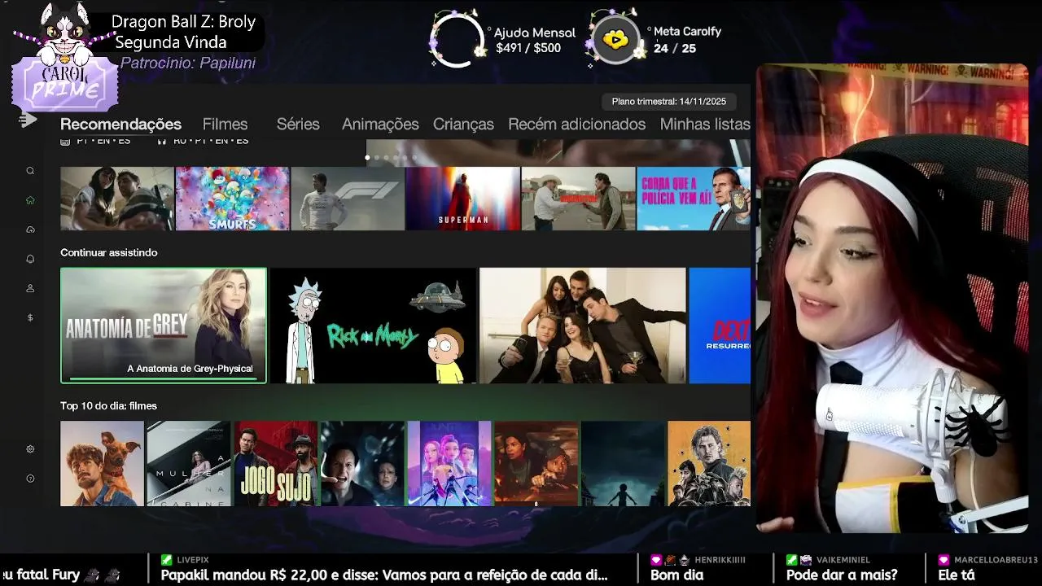This screenshot has width=1042, height=586.
Task: Open the cloud downloads sidebar icon
Action: [30, 230]
